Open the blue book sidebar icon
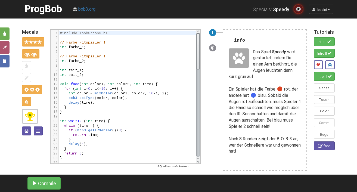The image size is (357, 192). click(5, 61)
